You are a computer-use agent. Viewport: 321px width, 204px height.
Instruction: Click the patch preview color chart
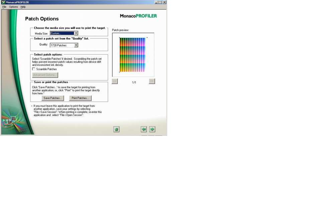click(x=132, y=55)
